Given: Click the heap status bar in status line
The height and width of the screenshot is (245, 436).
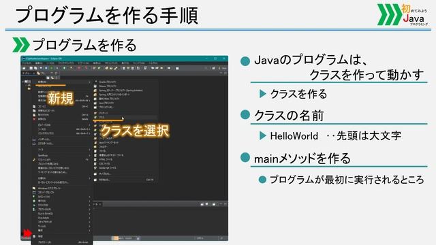Looking at the screenshot, I should 124,238.
